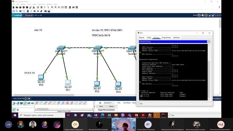Screen dimensions: 233x131
Task: Open the Attributes tab in PC1 window
Action: coord(176,37)
